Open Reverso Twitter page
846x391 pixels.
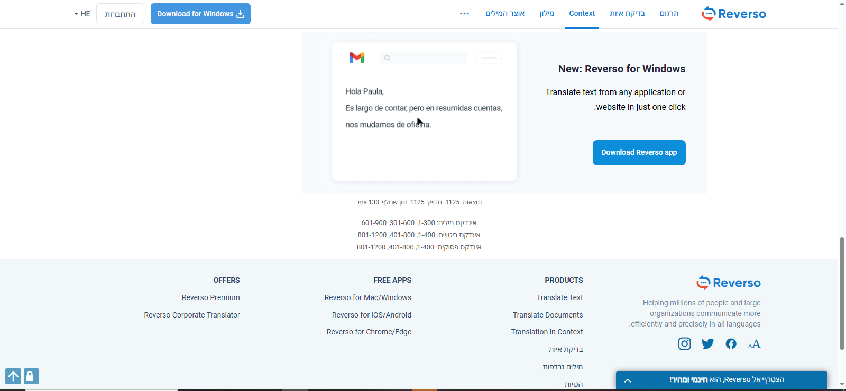tap(707, 344)
